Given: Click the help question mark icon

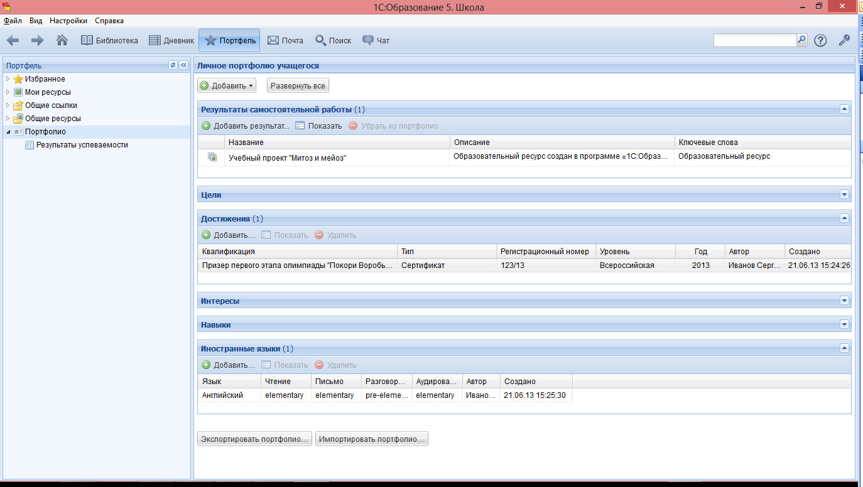Looking at the screenshot, I should (820, 40).
